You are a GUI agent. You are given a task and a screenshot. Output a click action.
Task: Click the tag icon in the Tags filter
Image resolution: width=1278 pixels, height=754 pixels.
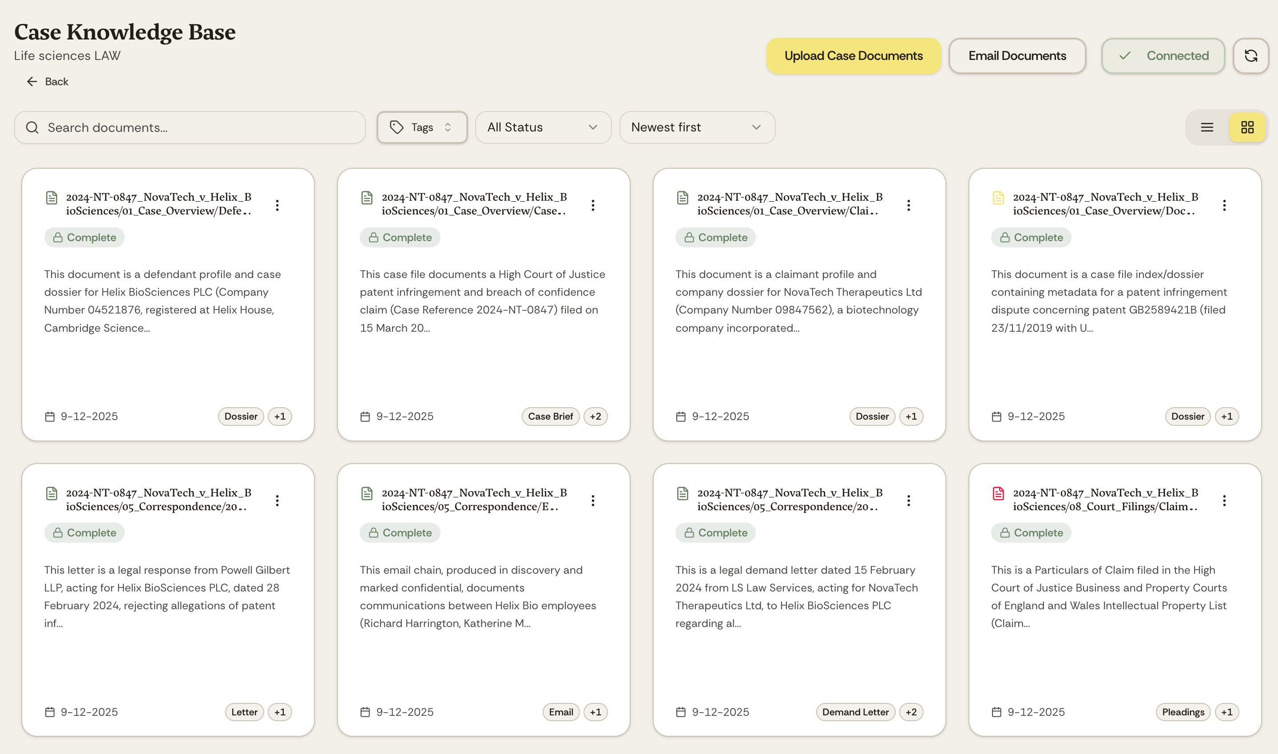click(397, 127)
